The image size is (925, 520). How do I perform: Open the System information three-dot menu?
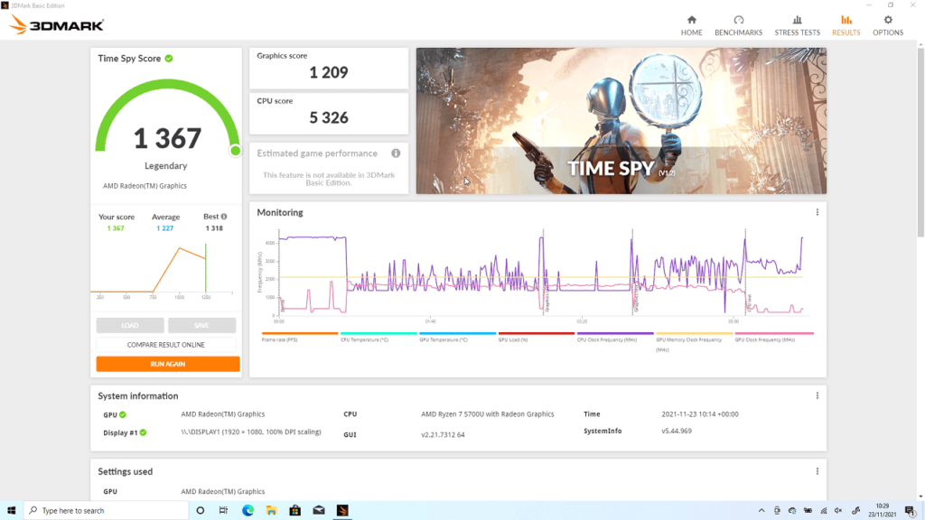(817, 395)
